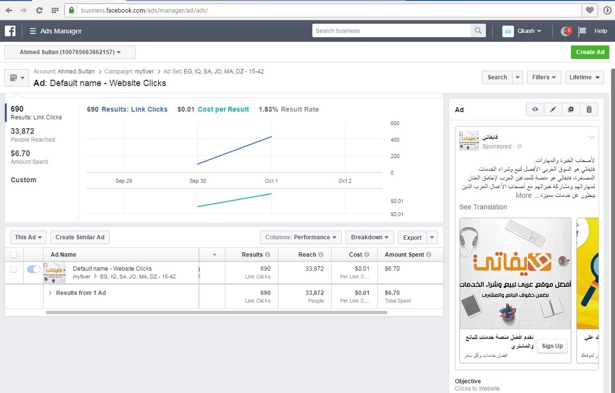Click the Help menu item

tap(601, 31)
